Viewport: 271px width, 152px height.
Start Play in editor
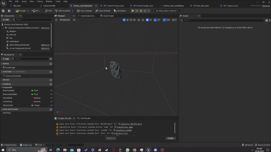tap(133, 11)
